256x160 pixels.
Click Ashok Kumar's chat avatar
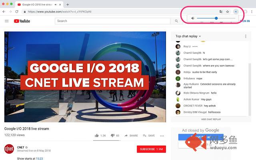178,99
